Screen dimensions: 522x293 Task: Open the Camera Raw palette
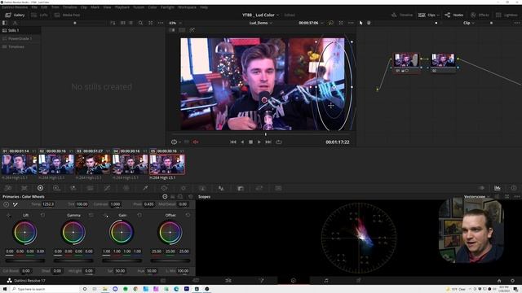pos(8,188)
